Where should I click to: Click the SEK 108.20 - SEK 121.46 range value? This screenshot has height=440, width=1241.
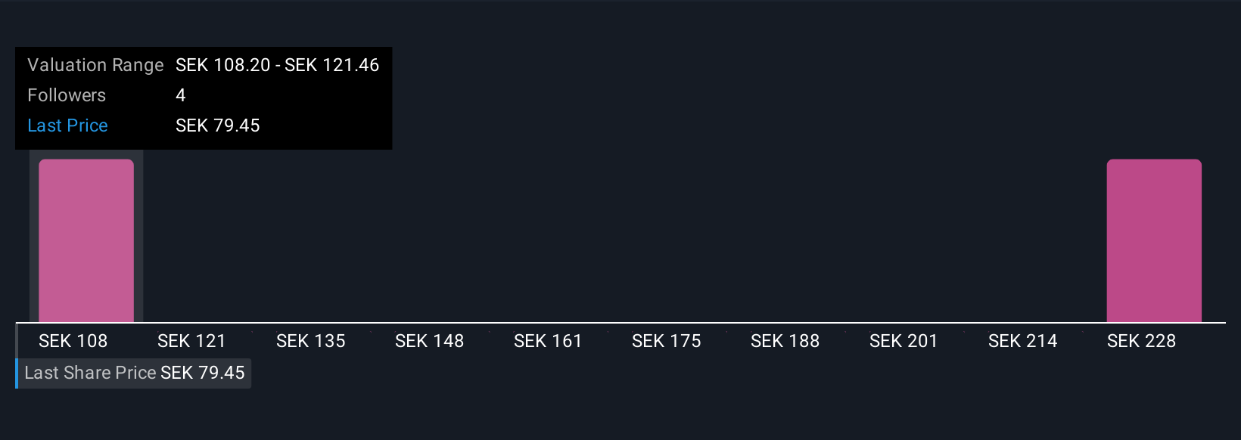click(277, 65)
